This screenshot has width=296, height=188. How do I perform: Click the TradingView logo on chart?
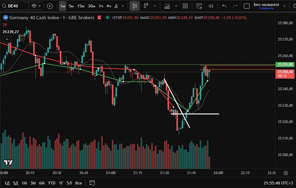pyautogui.click(x=8, y=162)
